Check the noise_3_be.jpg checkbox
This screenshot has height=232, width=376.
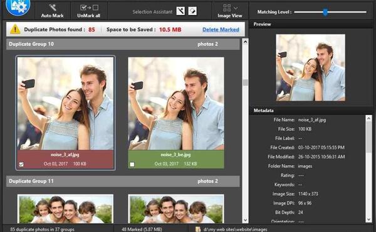[x=132, y=164]
